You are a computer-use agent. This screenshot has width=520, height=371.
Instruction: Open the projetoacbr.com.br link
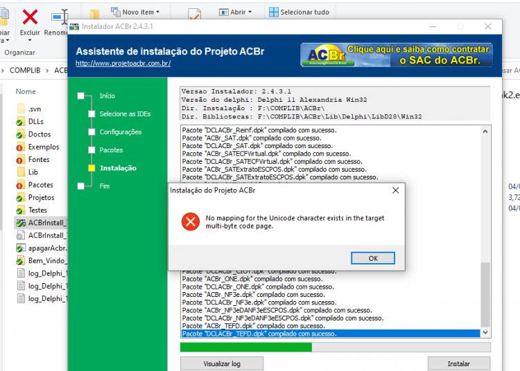click(x=123, y=64)
